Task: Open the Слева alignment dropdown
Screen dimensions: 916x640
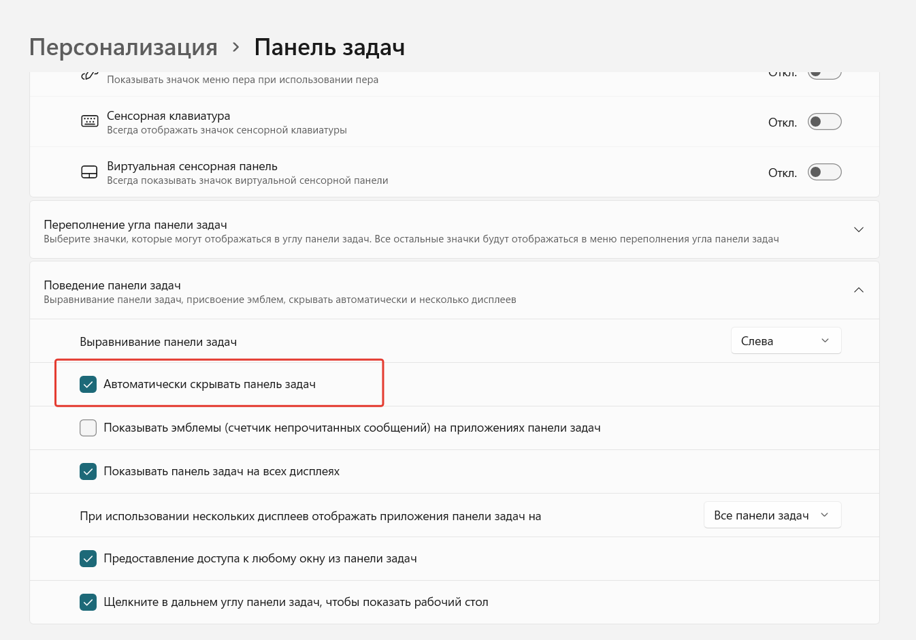Action: 786,341
